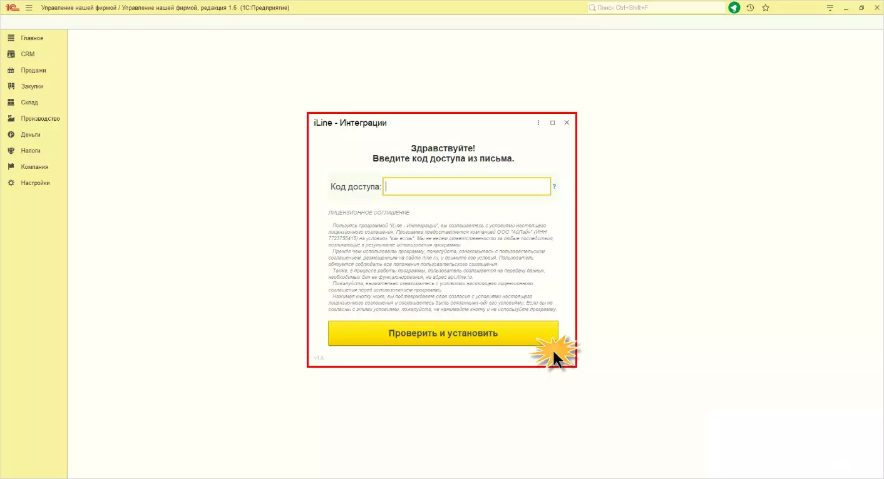Screen dimensions: 884x479
Task: Open favorites via the star icon
Action: (766, 8)
